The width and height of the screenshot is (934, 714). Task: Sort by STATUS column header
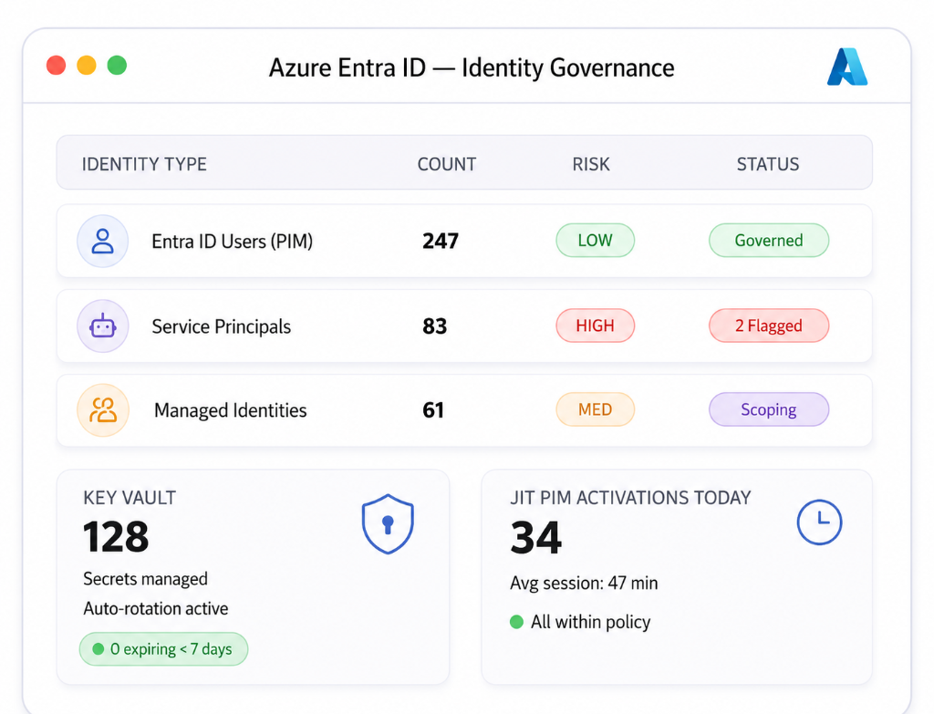[768, 164]
